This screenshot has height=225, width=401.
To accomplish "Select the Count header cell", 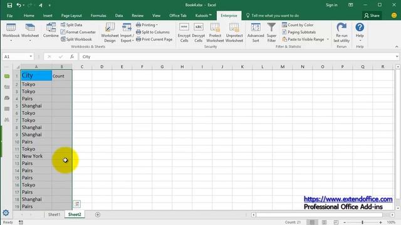I will tap(62, 76).
